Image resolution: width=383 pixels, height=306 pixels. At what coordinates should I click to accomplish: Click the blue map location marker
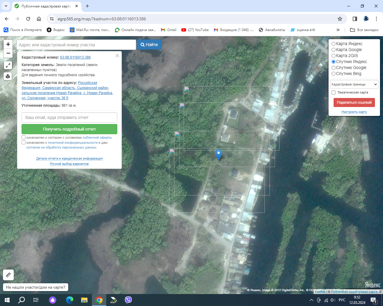218,154
